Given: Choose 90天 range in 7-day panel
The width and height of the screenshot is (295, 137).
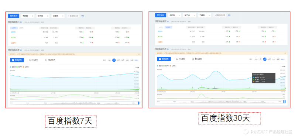Looking at the screenshot, I should (123, 60).
